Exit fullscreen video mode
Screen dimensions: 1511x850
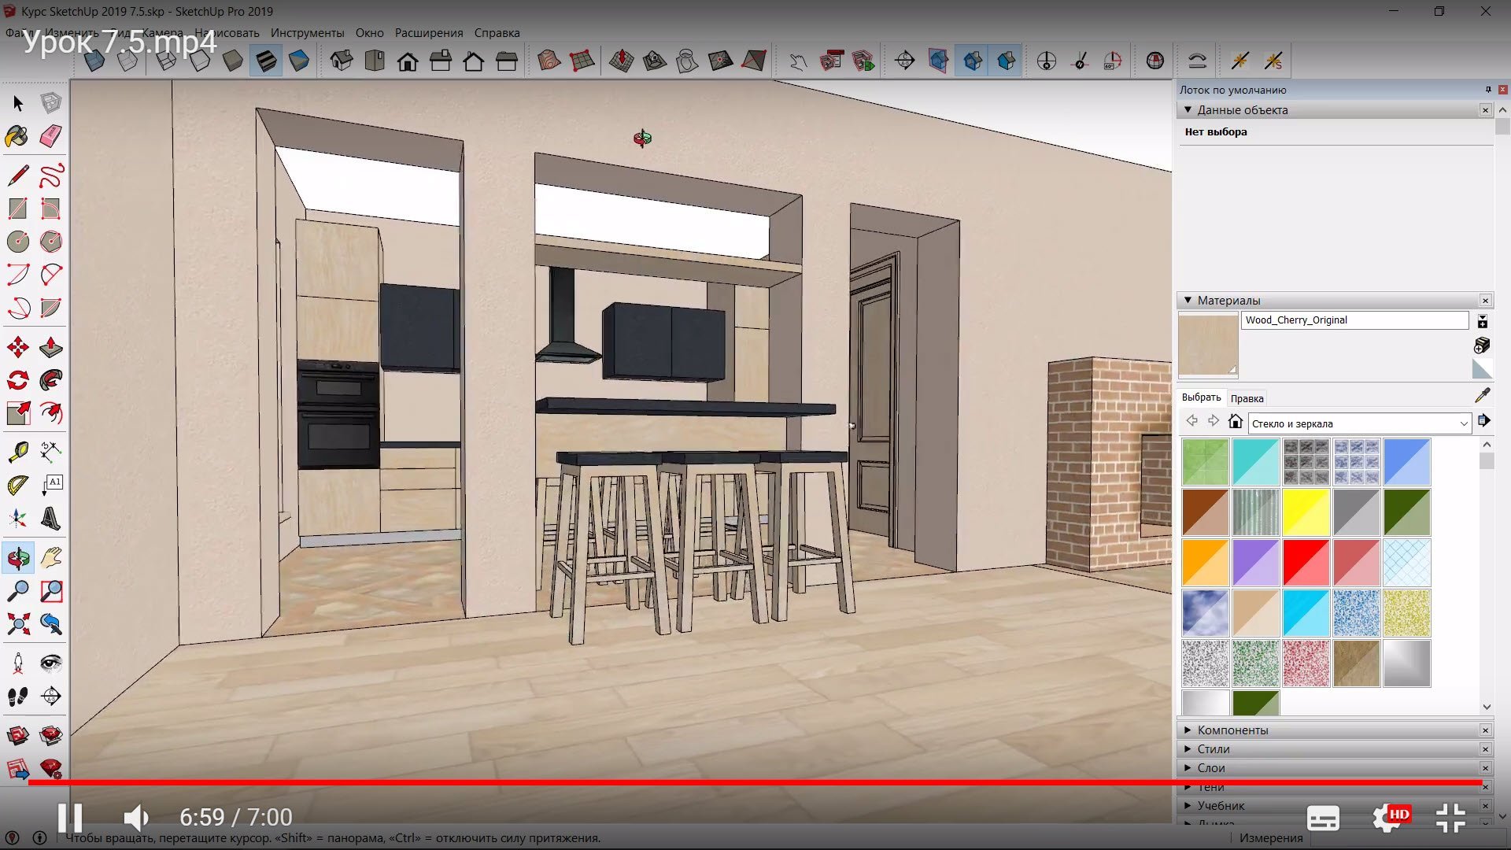coord(1450,818)
